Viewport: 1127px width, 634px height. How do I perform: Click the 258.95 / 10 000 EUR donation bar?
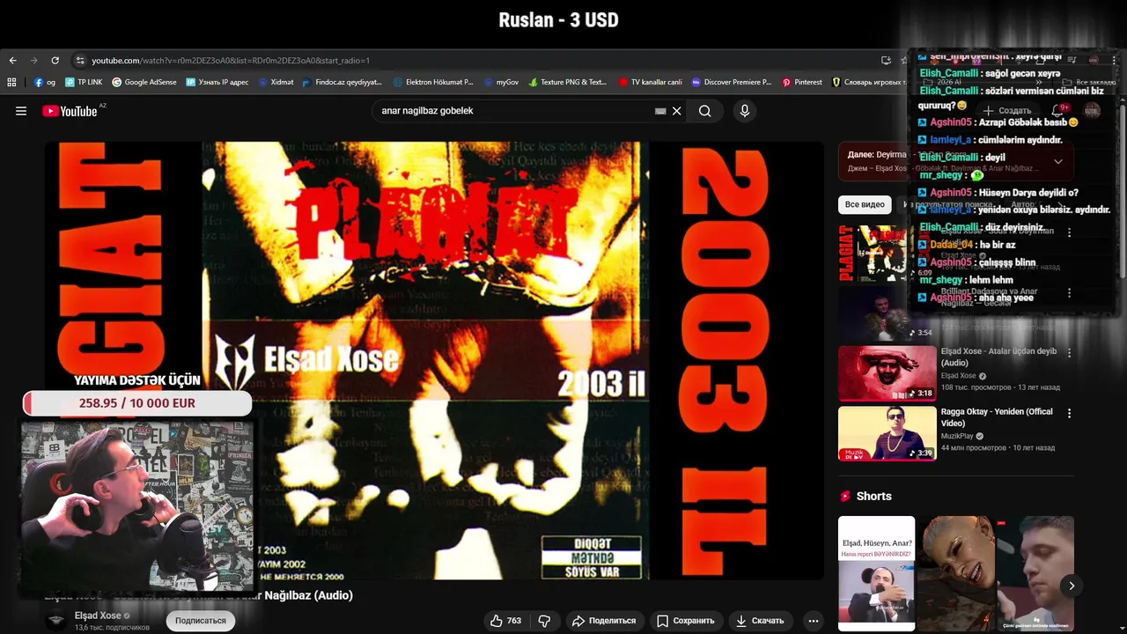[x=137, y=403]
